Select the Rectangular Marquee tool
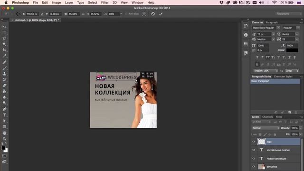The width and height of the screenshot is (304, 171). 4,33
